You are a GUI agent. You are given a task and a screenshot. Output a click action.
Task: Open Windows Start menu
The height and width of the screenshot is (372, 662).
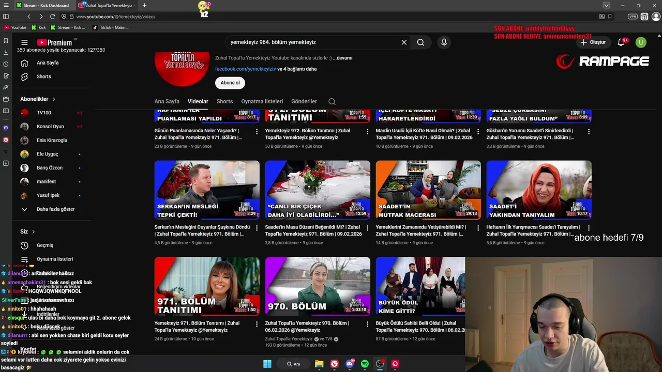point(267,364)
